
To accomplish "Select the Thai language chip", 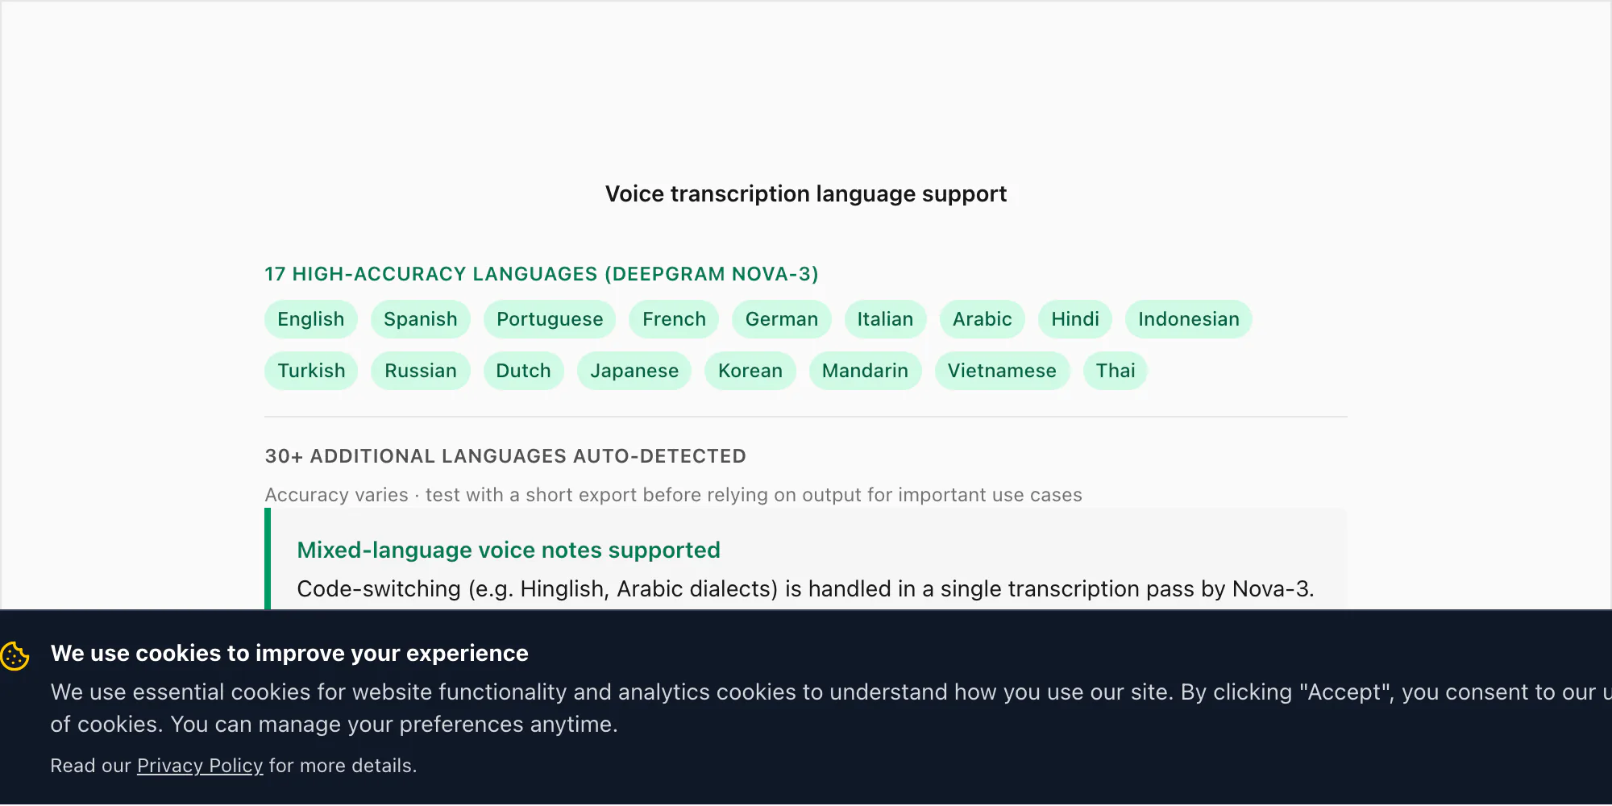I will 1116,371.
